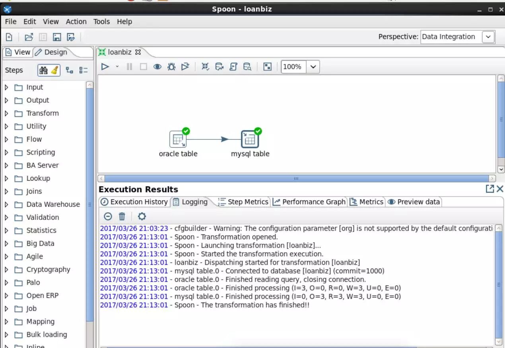The height and width of the screenshot is (348, 505).
Task: Select the oracle table step icon
Action: (178, 139)
